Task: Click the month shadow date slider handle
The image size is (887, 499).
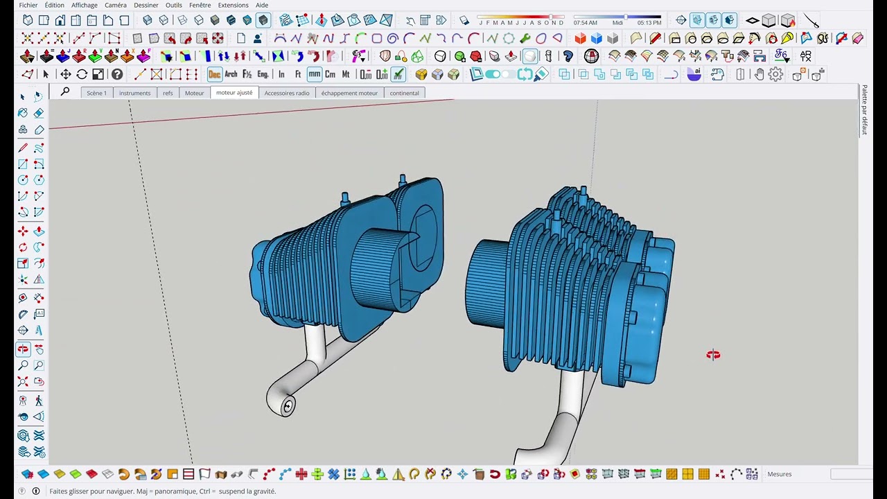Action: pyautogui.click(x=552, y=16)
